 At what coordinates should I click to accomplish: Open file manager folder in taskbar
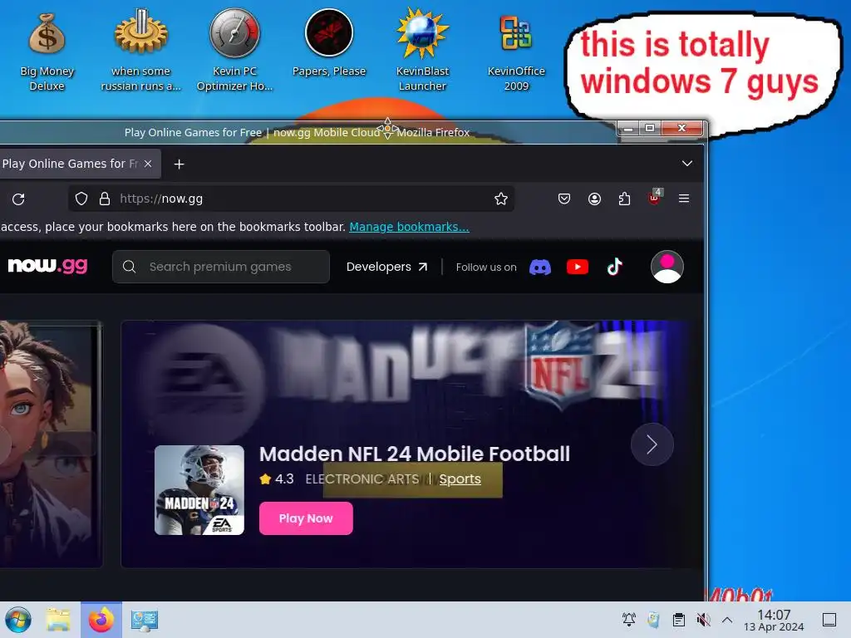[x=58, y=620]
